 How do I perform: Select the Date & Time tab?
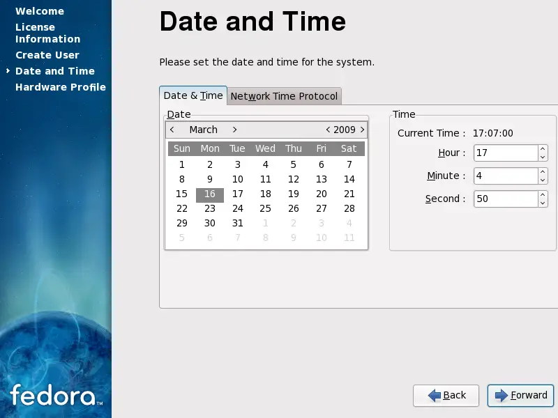(193, 95)
